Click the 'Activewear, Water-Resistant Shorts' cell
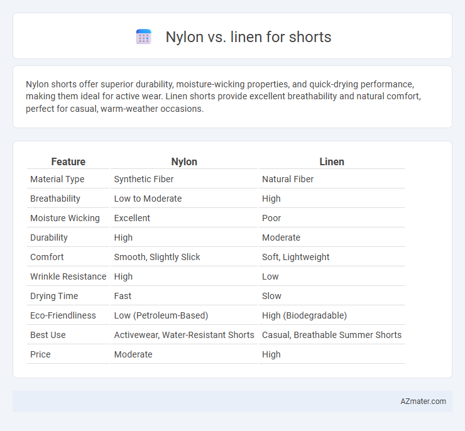This screenshot has width=465, height=431. (x=184, y=335)
